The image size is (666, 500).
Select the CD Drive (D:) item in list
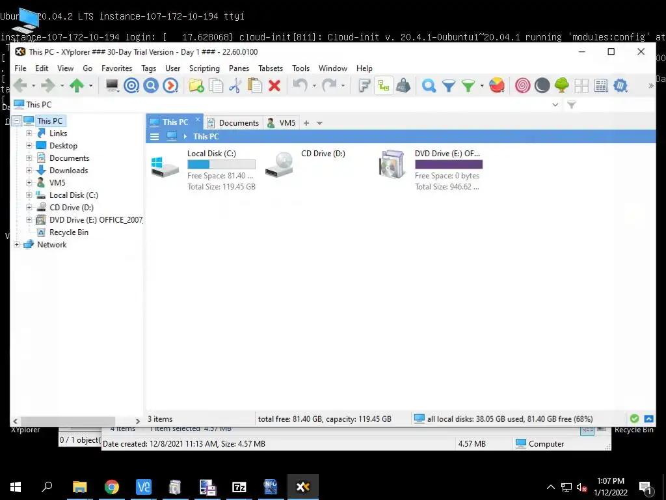(x=323, y=154)
